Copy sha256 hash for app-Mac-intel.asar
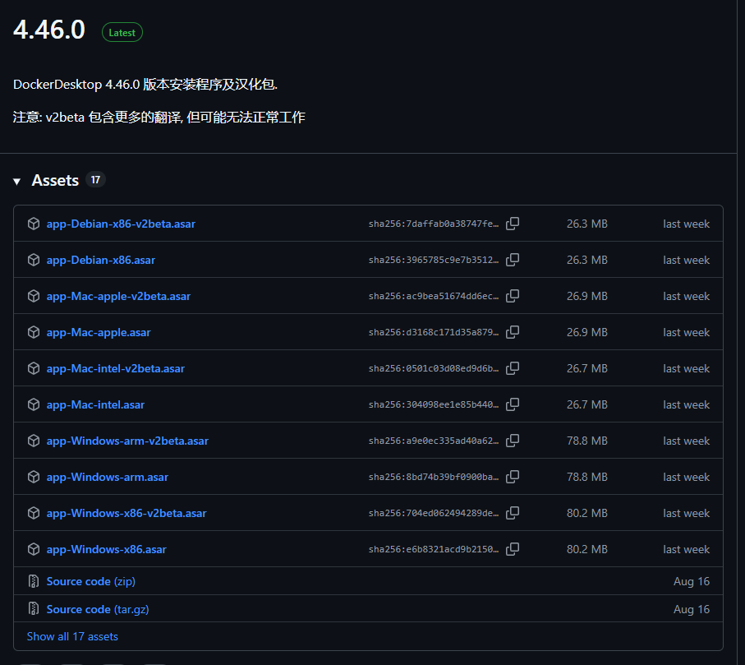 (x=513, y=404)
